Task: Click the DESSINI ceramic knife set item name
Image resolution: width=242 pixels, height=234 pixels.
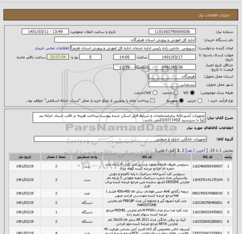Action: (147, 180)
